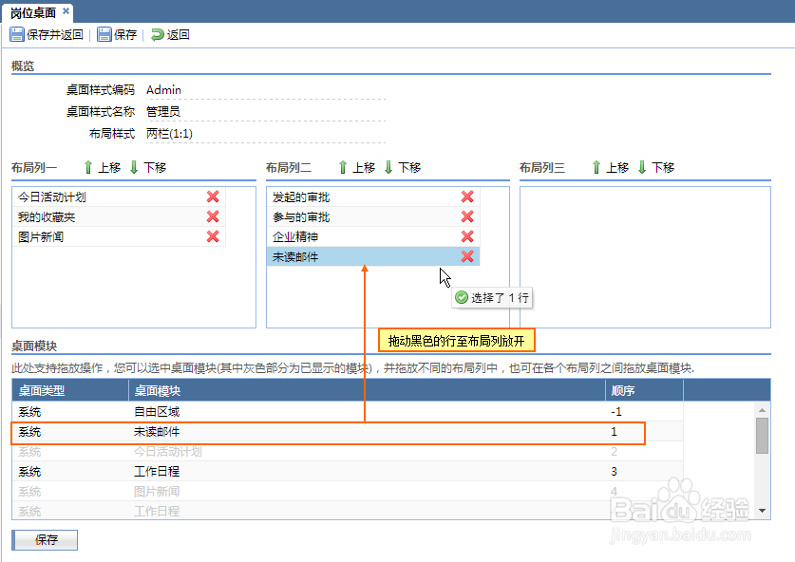Click the 管理员 style name value

163,111
